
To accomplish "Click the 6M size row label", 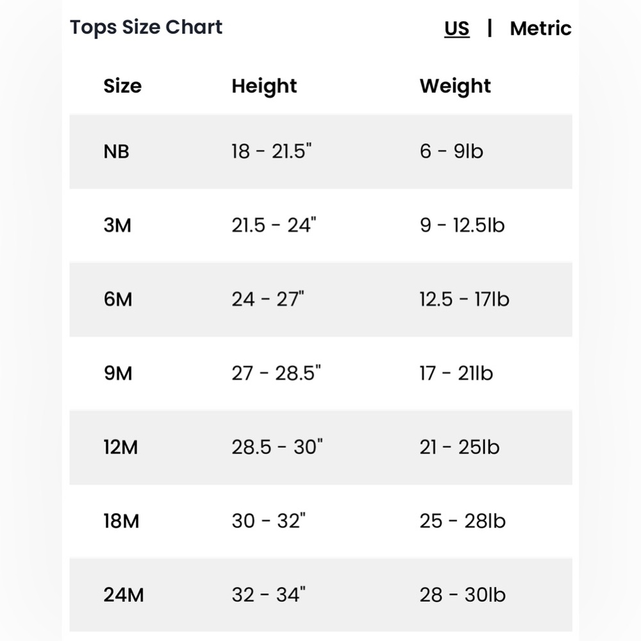I will coord(118,299).
